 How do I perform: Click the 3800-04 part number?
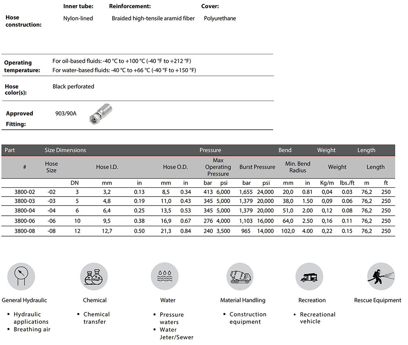[x=24, y=211]
